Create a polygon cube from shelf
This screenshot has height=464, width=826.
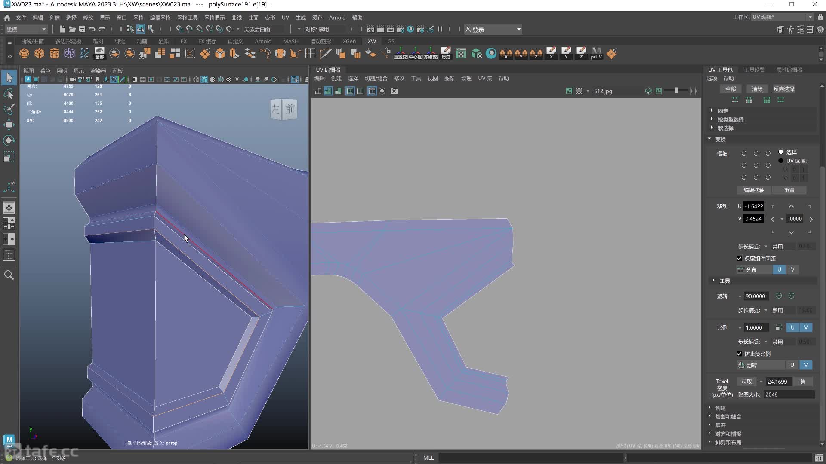click(x=40, y=53)
